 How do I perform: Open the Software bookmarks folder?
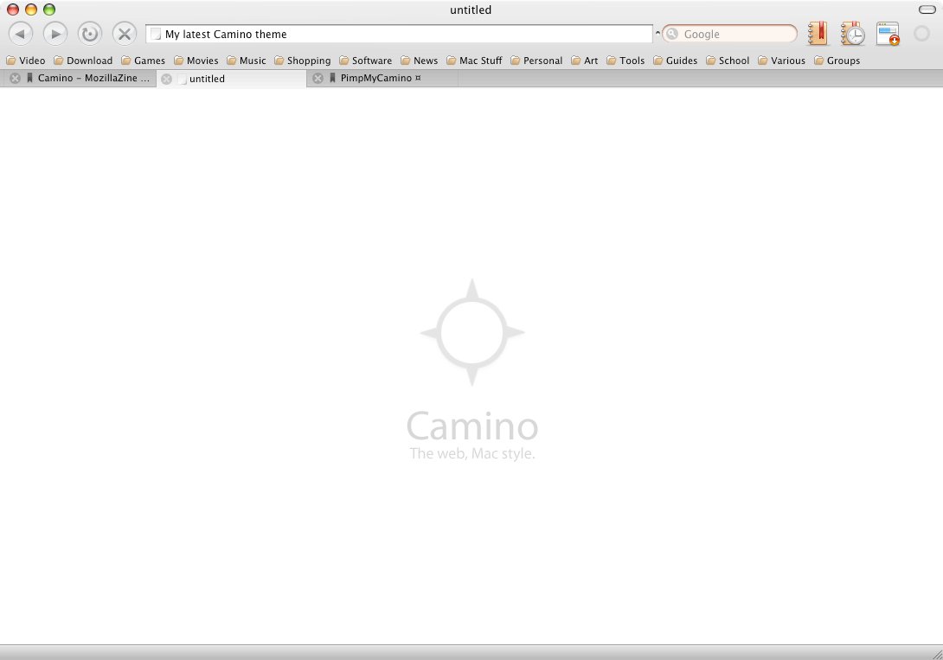tap(366, 61)
